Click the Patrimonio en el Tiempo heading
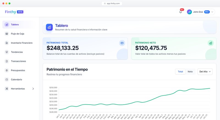Screen dimensions: 220x120 pos(67,69)
